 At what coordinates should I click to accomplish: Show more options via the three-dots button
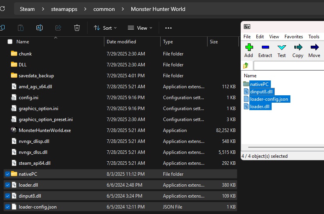click(x=168, y=28)
